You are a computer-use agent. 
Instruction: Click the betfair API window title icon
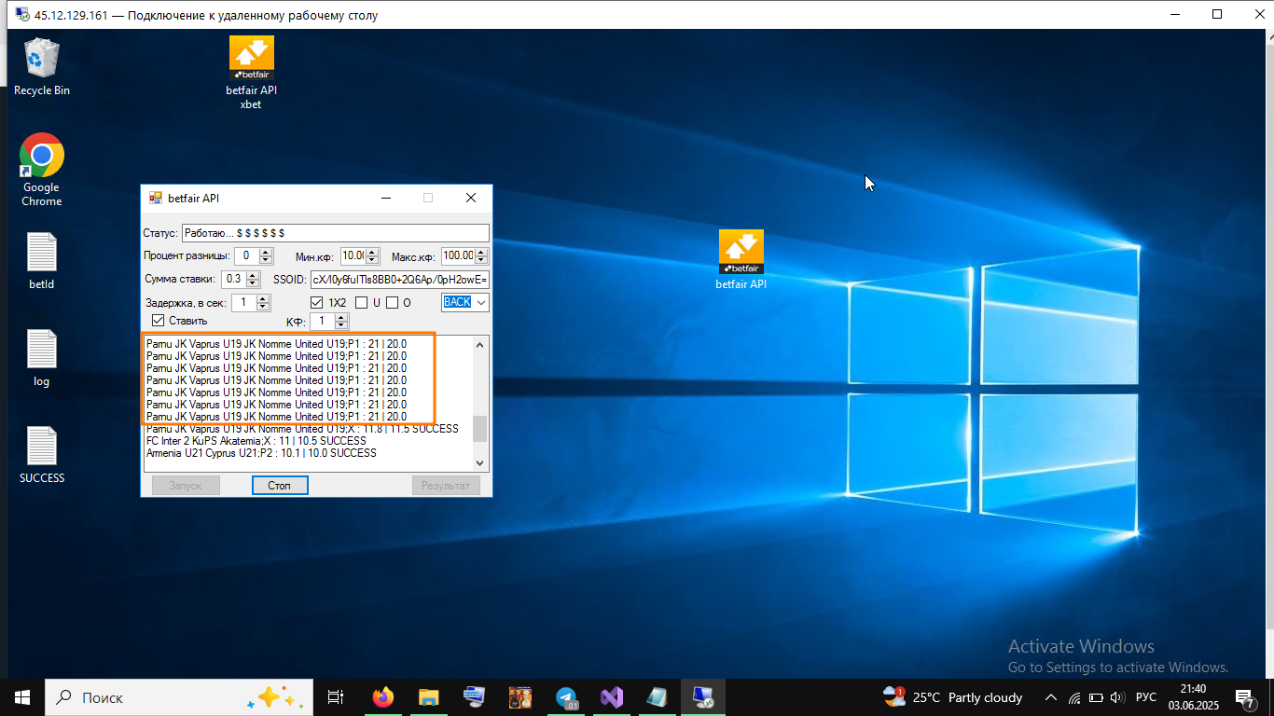click(156, 198)
